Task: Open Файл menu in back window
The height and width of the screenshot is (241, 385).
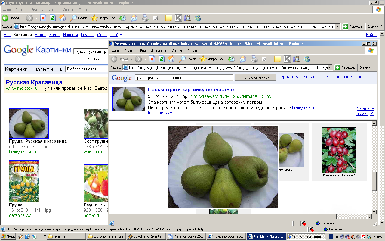Action: (7, 10)
